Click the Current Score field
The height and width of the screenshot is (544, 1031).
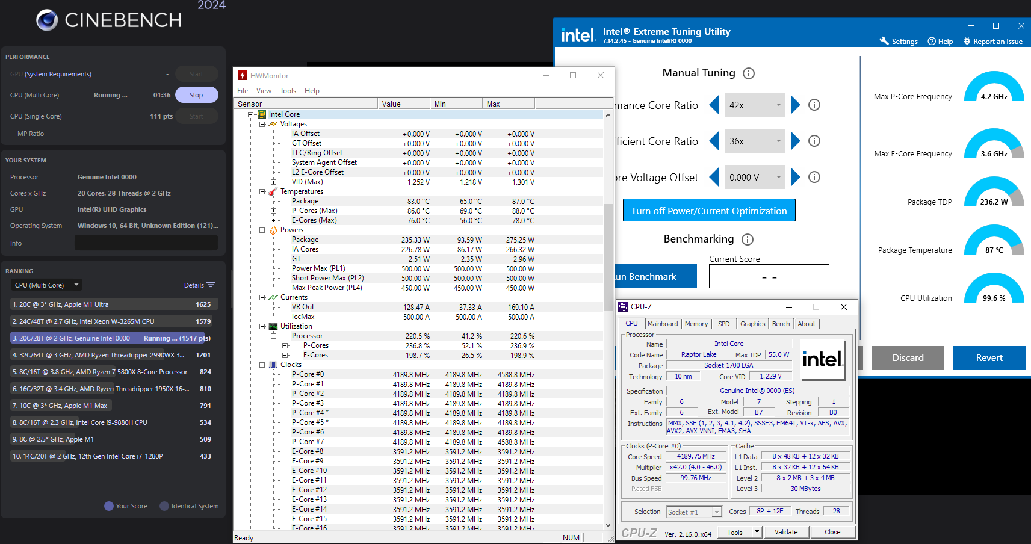(769, 277)
